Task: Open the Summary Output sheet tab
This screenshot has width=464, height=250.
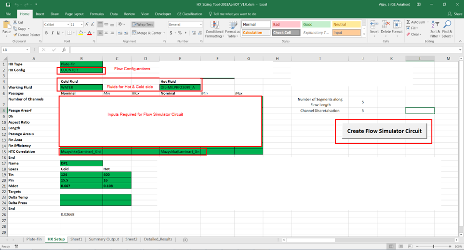Action: [x=104, y=239]
